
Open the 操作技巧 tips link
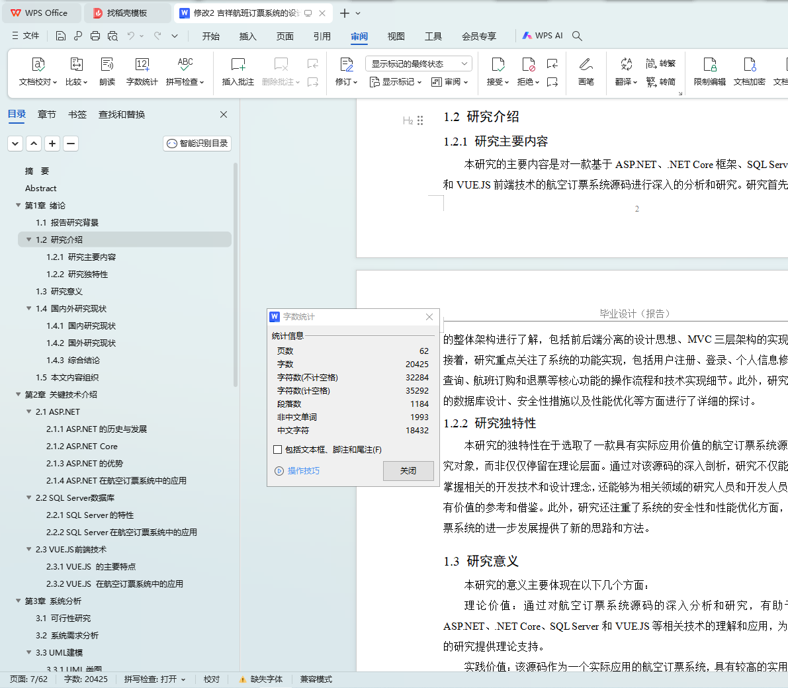tap(297, 471)
